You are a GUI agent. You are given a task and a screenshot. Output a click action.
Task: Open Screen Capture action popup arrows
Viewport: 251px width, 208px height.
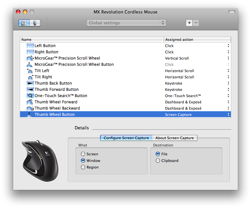pos(228,115)
